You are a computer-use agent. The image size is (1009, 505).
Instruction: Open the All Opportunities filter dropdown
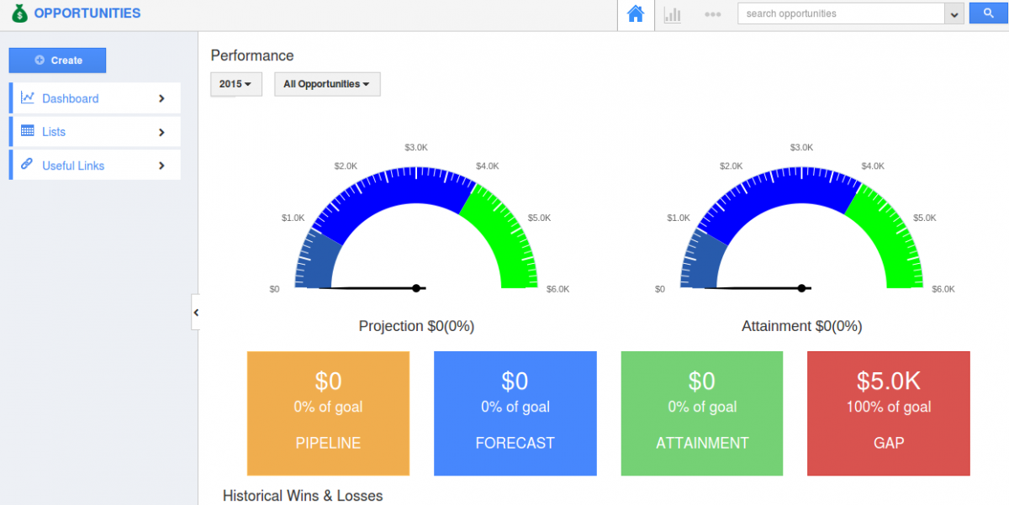tap(326, 84)
